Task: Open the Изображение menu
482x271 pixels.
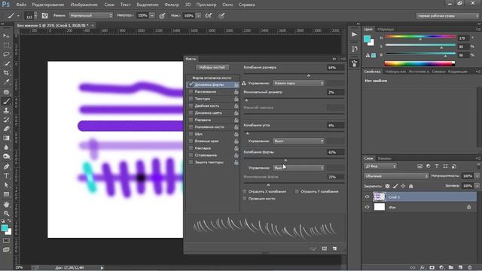Action: pyautogui.click(x=84, y=5)
